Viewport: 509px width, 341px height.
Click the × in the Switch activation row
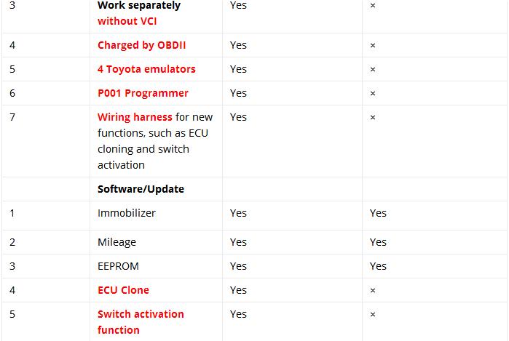click(x=373, y=314)
